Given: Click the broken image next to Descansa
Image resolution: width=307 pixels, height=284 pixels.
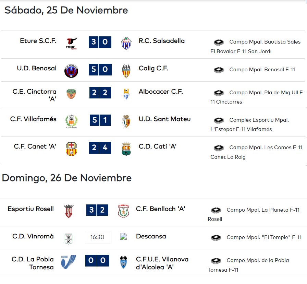Looking at the screenshot, I should point(123,236).
